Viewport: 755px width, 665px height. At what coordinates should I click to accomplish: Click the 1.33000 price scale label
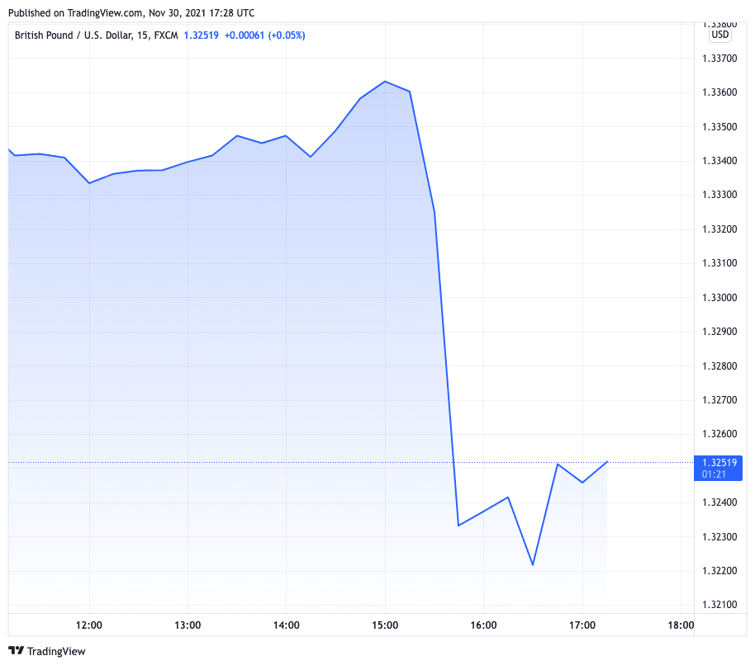(x=718, y=298)
